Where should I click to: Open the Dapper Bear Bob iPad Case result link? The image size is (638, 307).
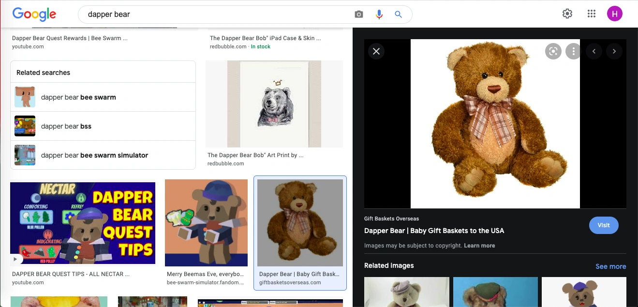point(265,38)
